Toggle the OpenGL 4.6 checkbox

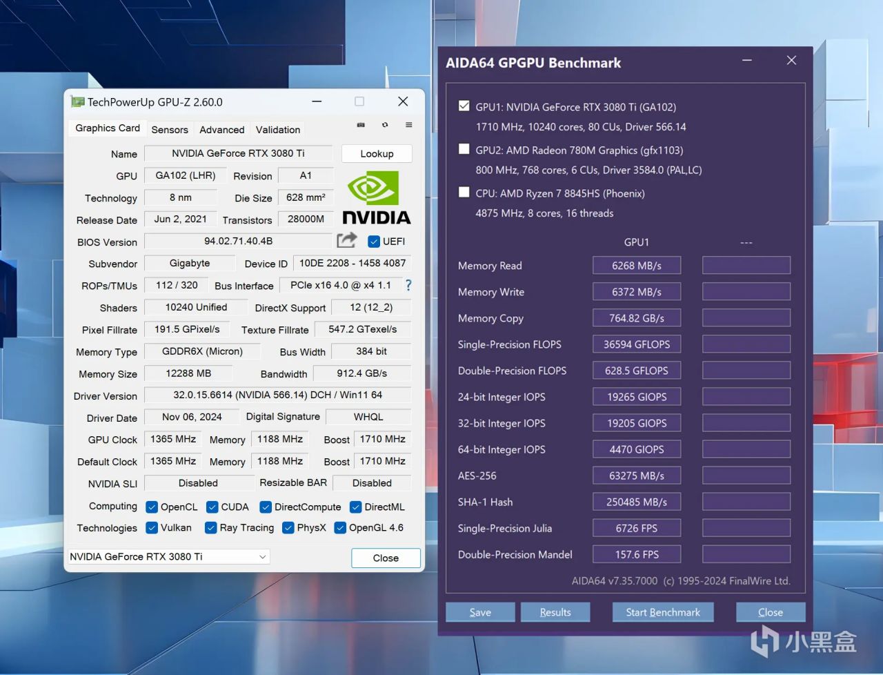[x=340, y=528]
